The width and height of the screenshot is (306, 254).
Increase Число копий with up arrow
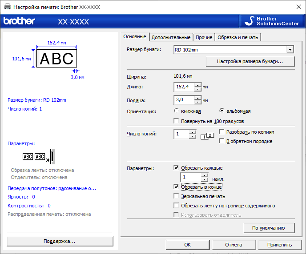coord(192,132)
